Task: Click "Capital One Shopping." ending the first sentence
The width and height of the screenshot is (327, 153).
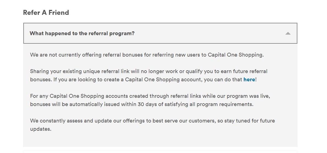Action: [236, 55]
